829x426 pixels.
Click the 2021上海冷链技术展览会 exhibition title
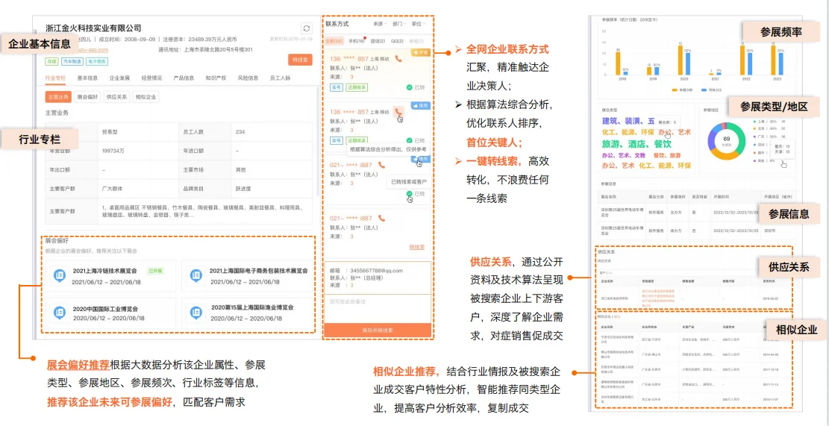(x=104, y=271)
